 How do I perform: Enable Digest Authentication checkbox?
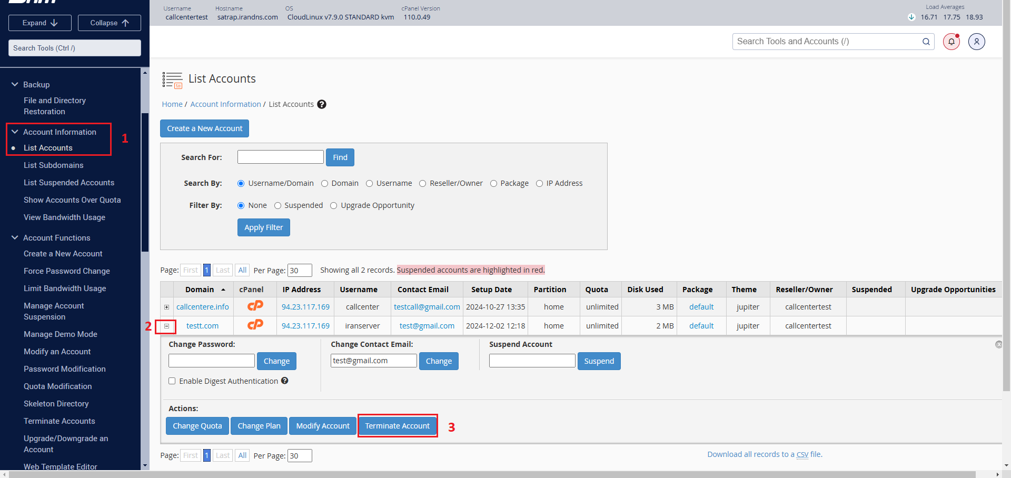click(172, 381)
